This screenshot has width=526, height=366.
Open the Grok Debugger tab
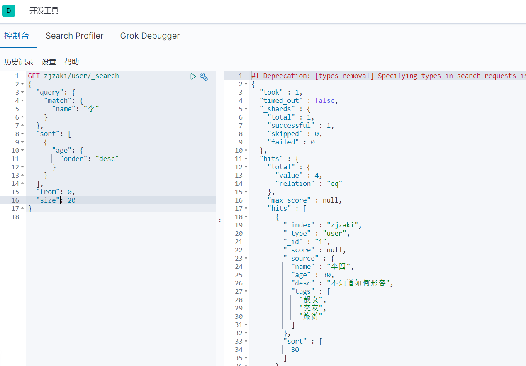[x=150, y=36]
